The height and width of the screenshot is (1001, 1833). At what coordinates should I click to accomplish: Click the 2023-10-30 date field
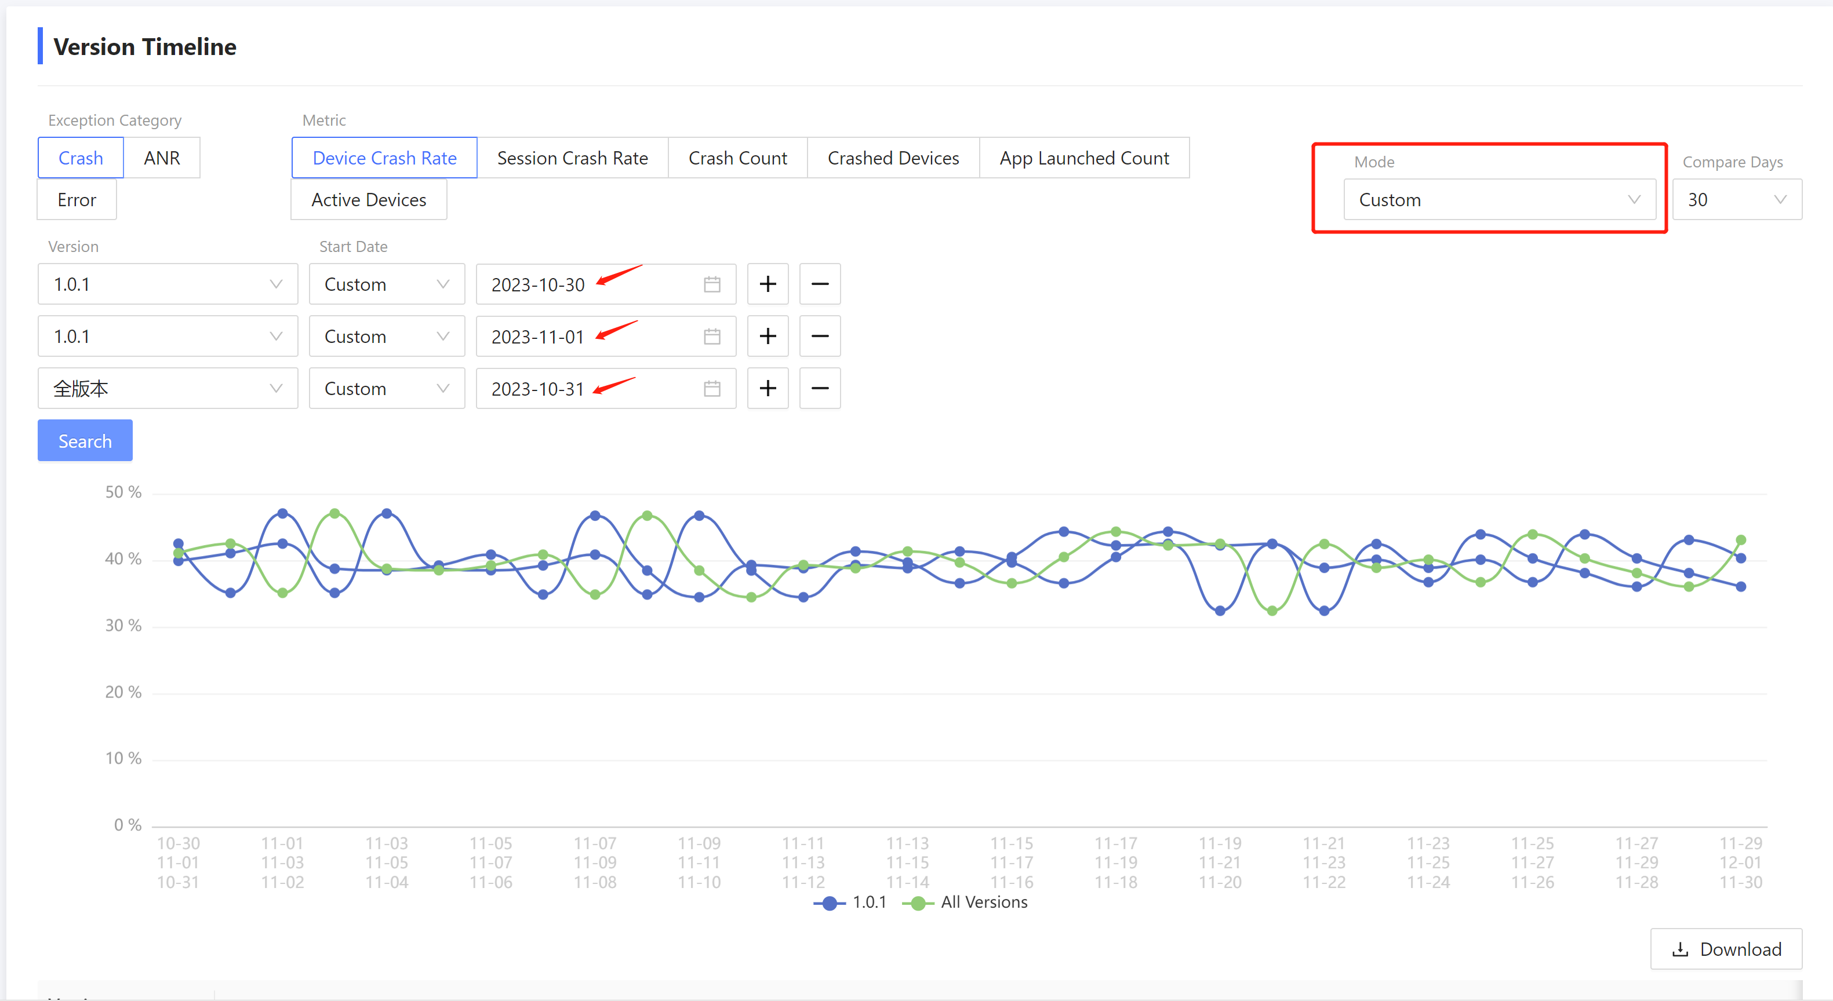point(606,284)
